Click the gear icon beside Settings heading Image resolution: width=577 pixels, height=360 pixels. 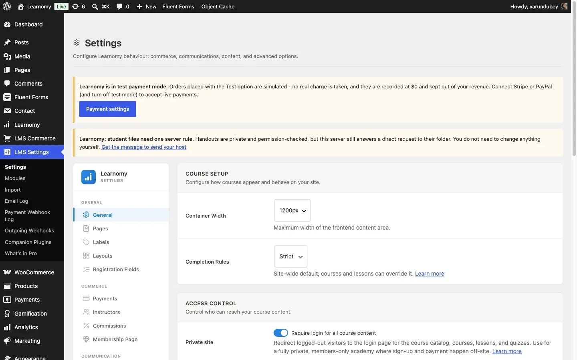(77, 42)
